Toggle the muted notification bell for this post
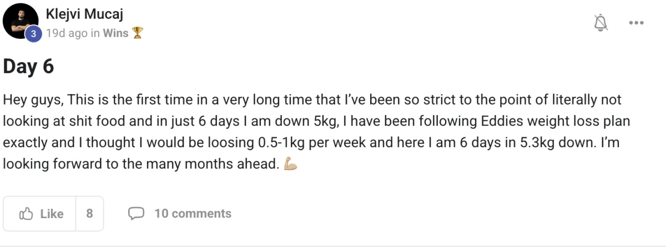666x248 pixels. (x=601, y=23)
